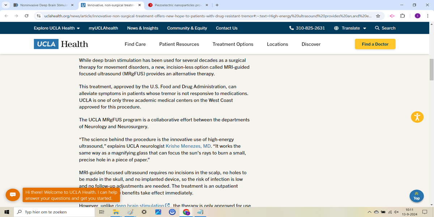Follow the Krishe Menezes, MD link

click(188, 146)
